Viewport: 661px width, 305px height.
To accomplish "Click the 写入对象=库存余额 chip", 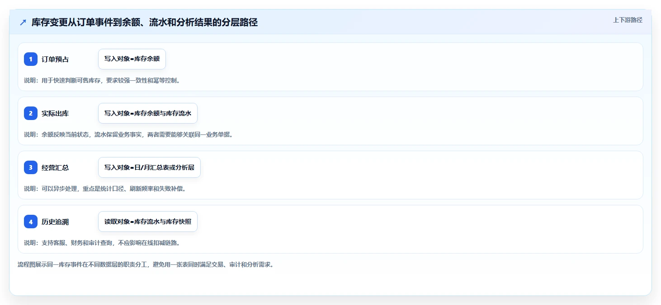I will click(132, 59).
